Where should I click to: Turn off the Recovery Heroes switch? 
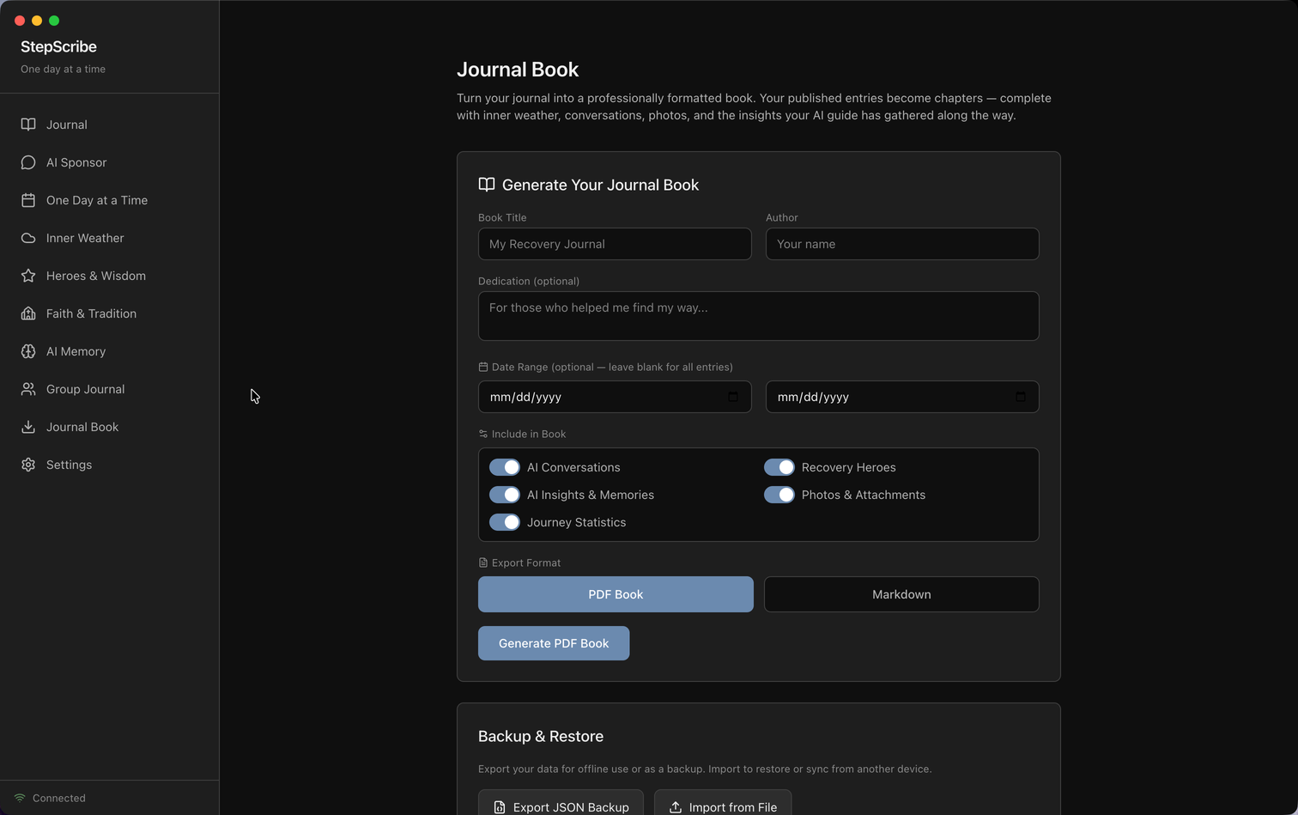tap(779, 467)
